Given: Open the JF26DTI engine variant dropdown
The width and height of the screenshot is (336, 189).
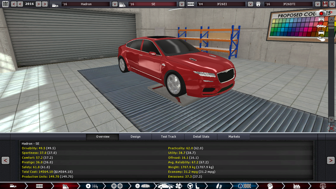Looking at the screenshot, I should pos(317,4).
